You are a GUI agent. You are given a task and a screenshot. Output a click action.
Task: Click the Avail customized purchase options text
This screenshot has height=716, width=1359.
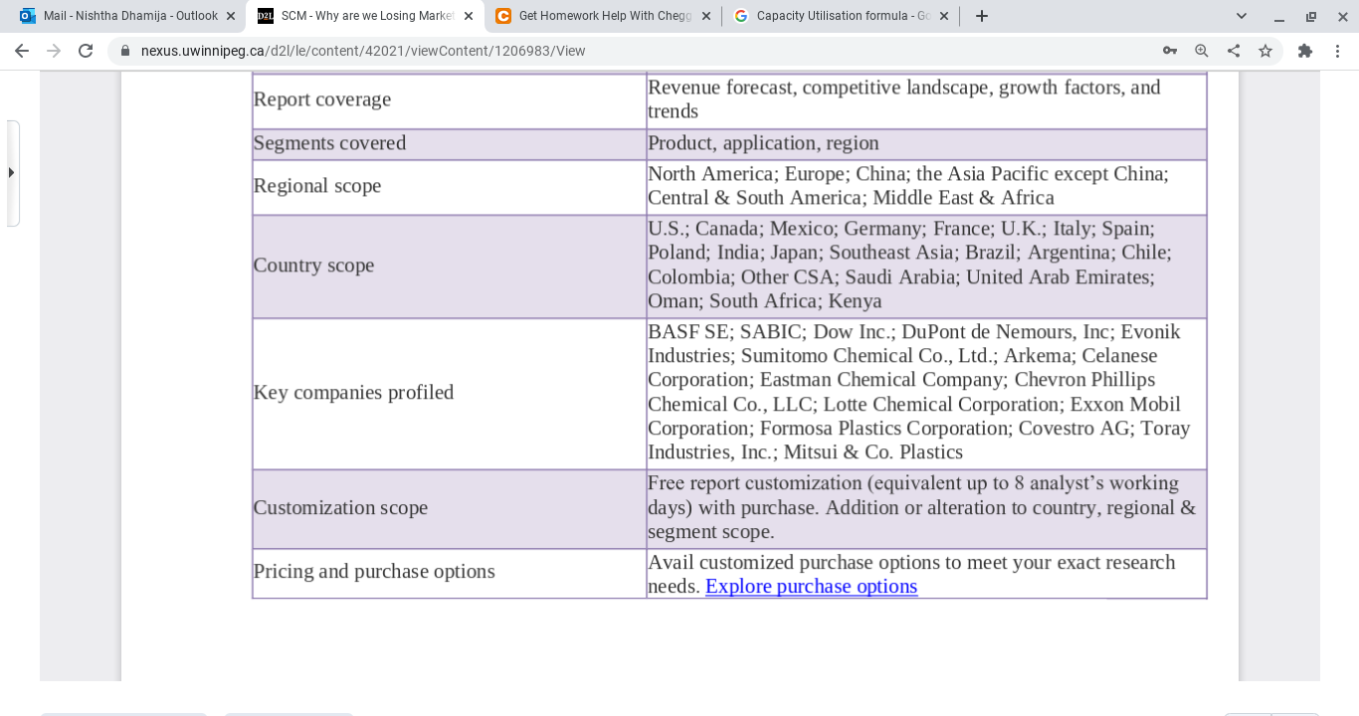coord(911,575)
